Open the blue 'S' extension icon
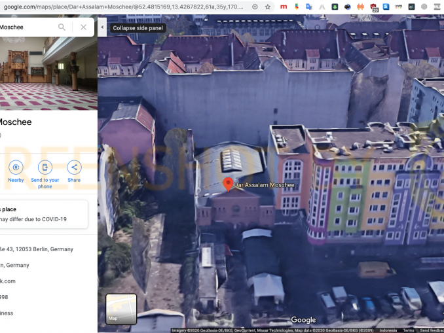The height and width of the screenshot is (333, 444). 386,7
